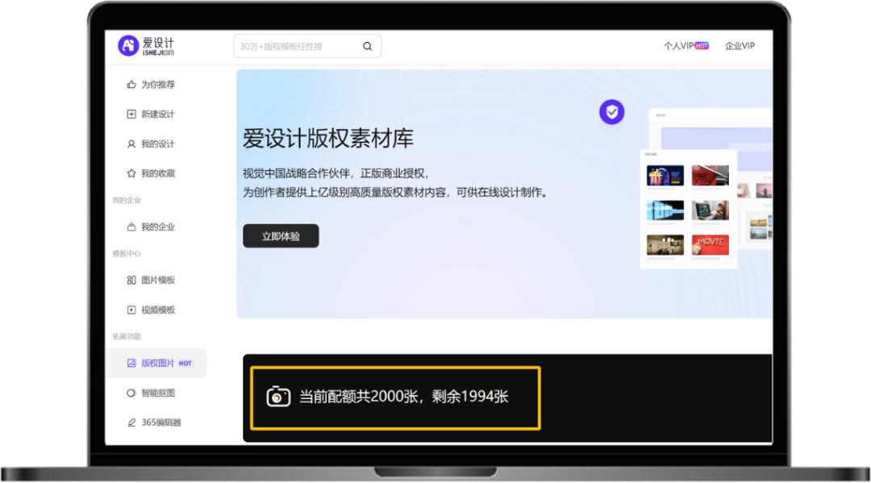The width and height of the screenshot is (871, 483).
Task: Open 图片模板 using its grid icon
Action: [131, 280]
